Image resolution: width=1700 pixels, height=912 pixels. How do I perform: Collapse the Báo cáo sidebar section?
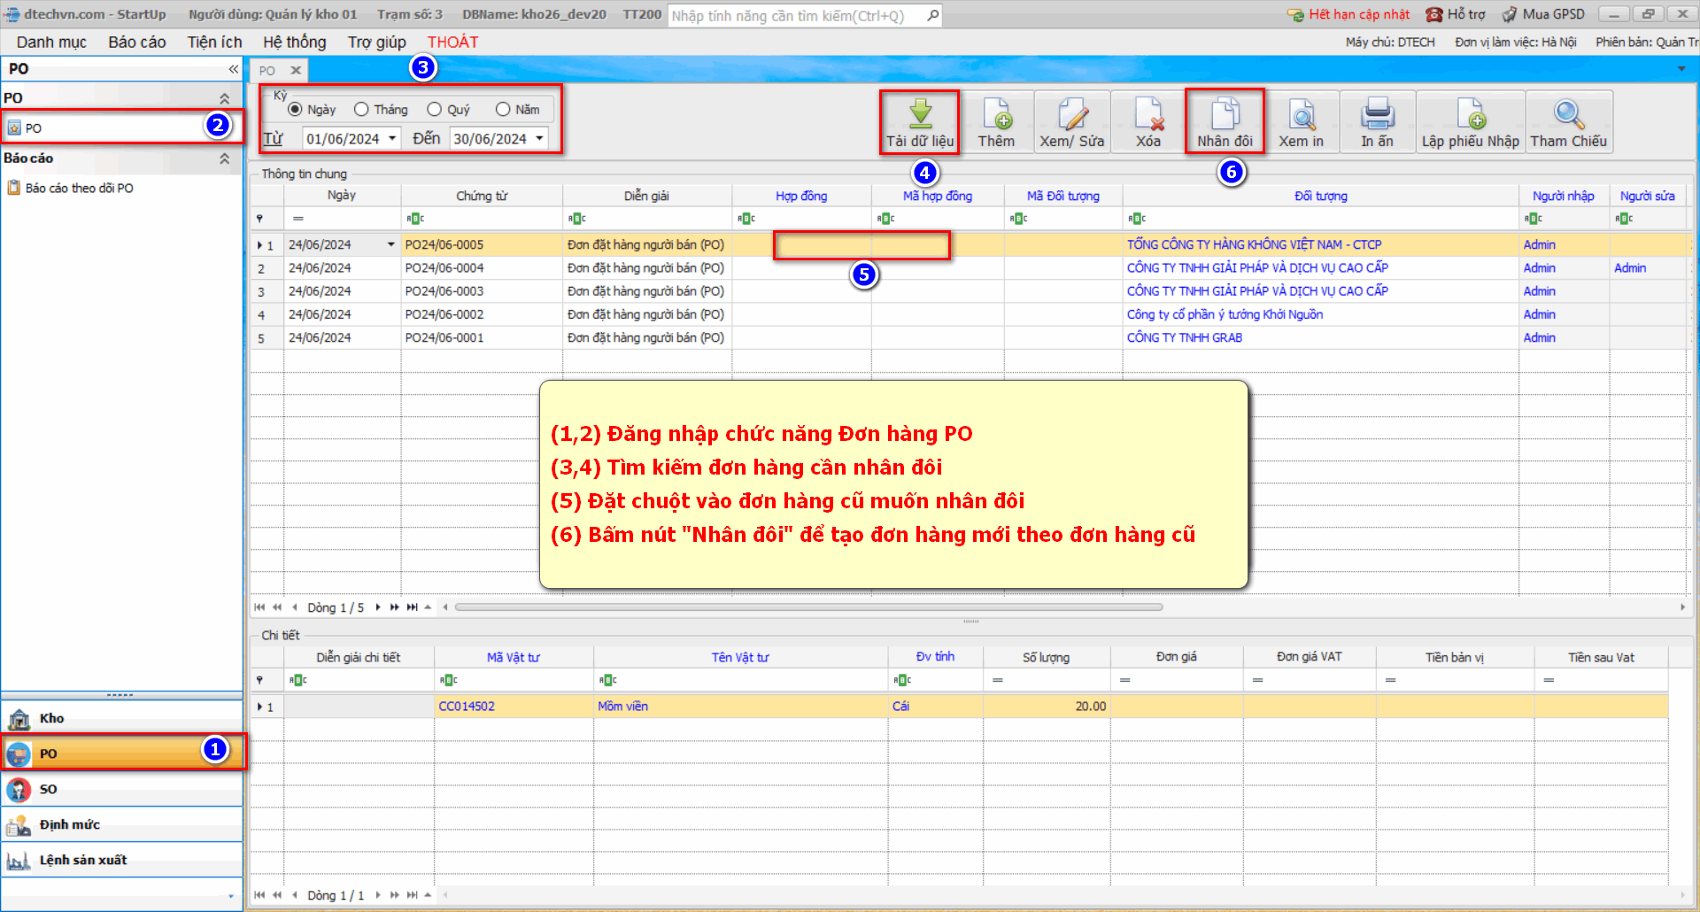pos(224,158)
